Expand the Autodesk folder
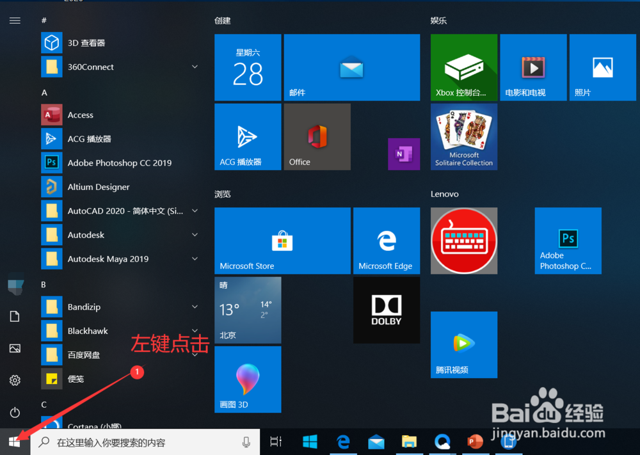The width and height of the screenshot is (640, 455). (x=121, y=235)
